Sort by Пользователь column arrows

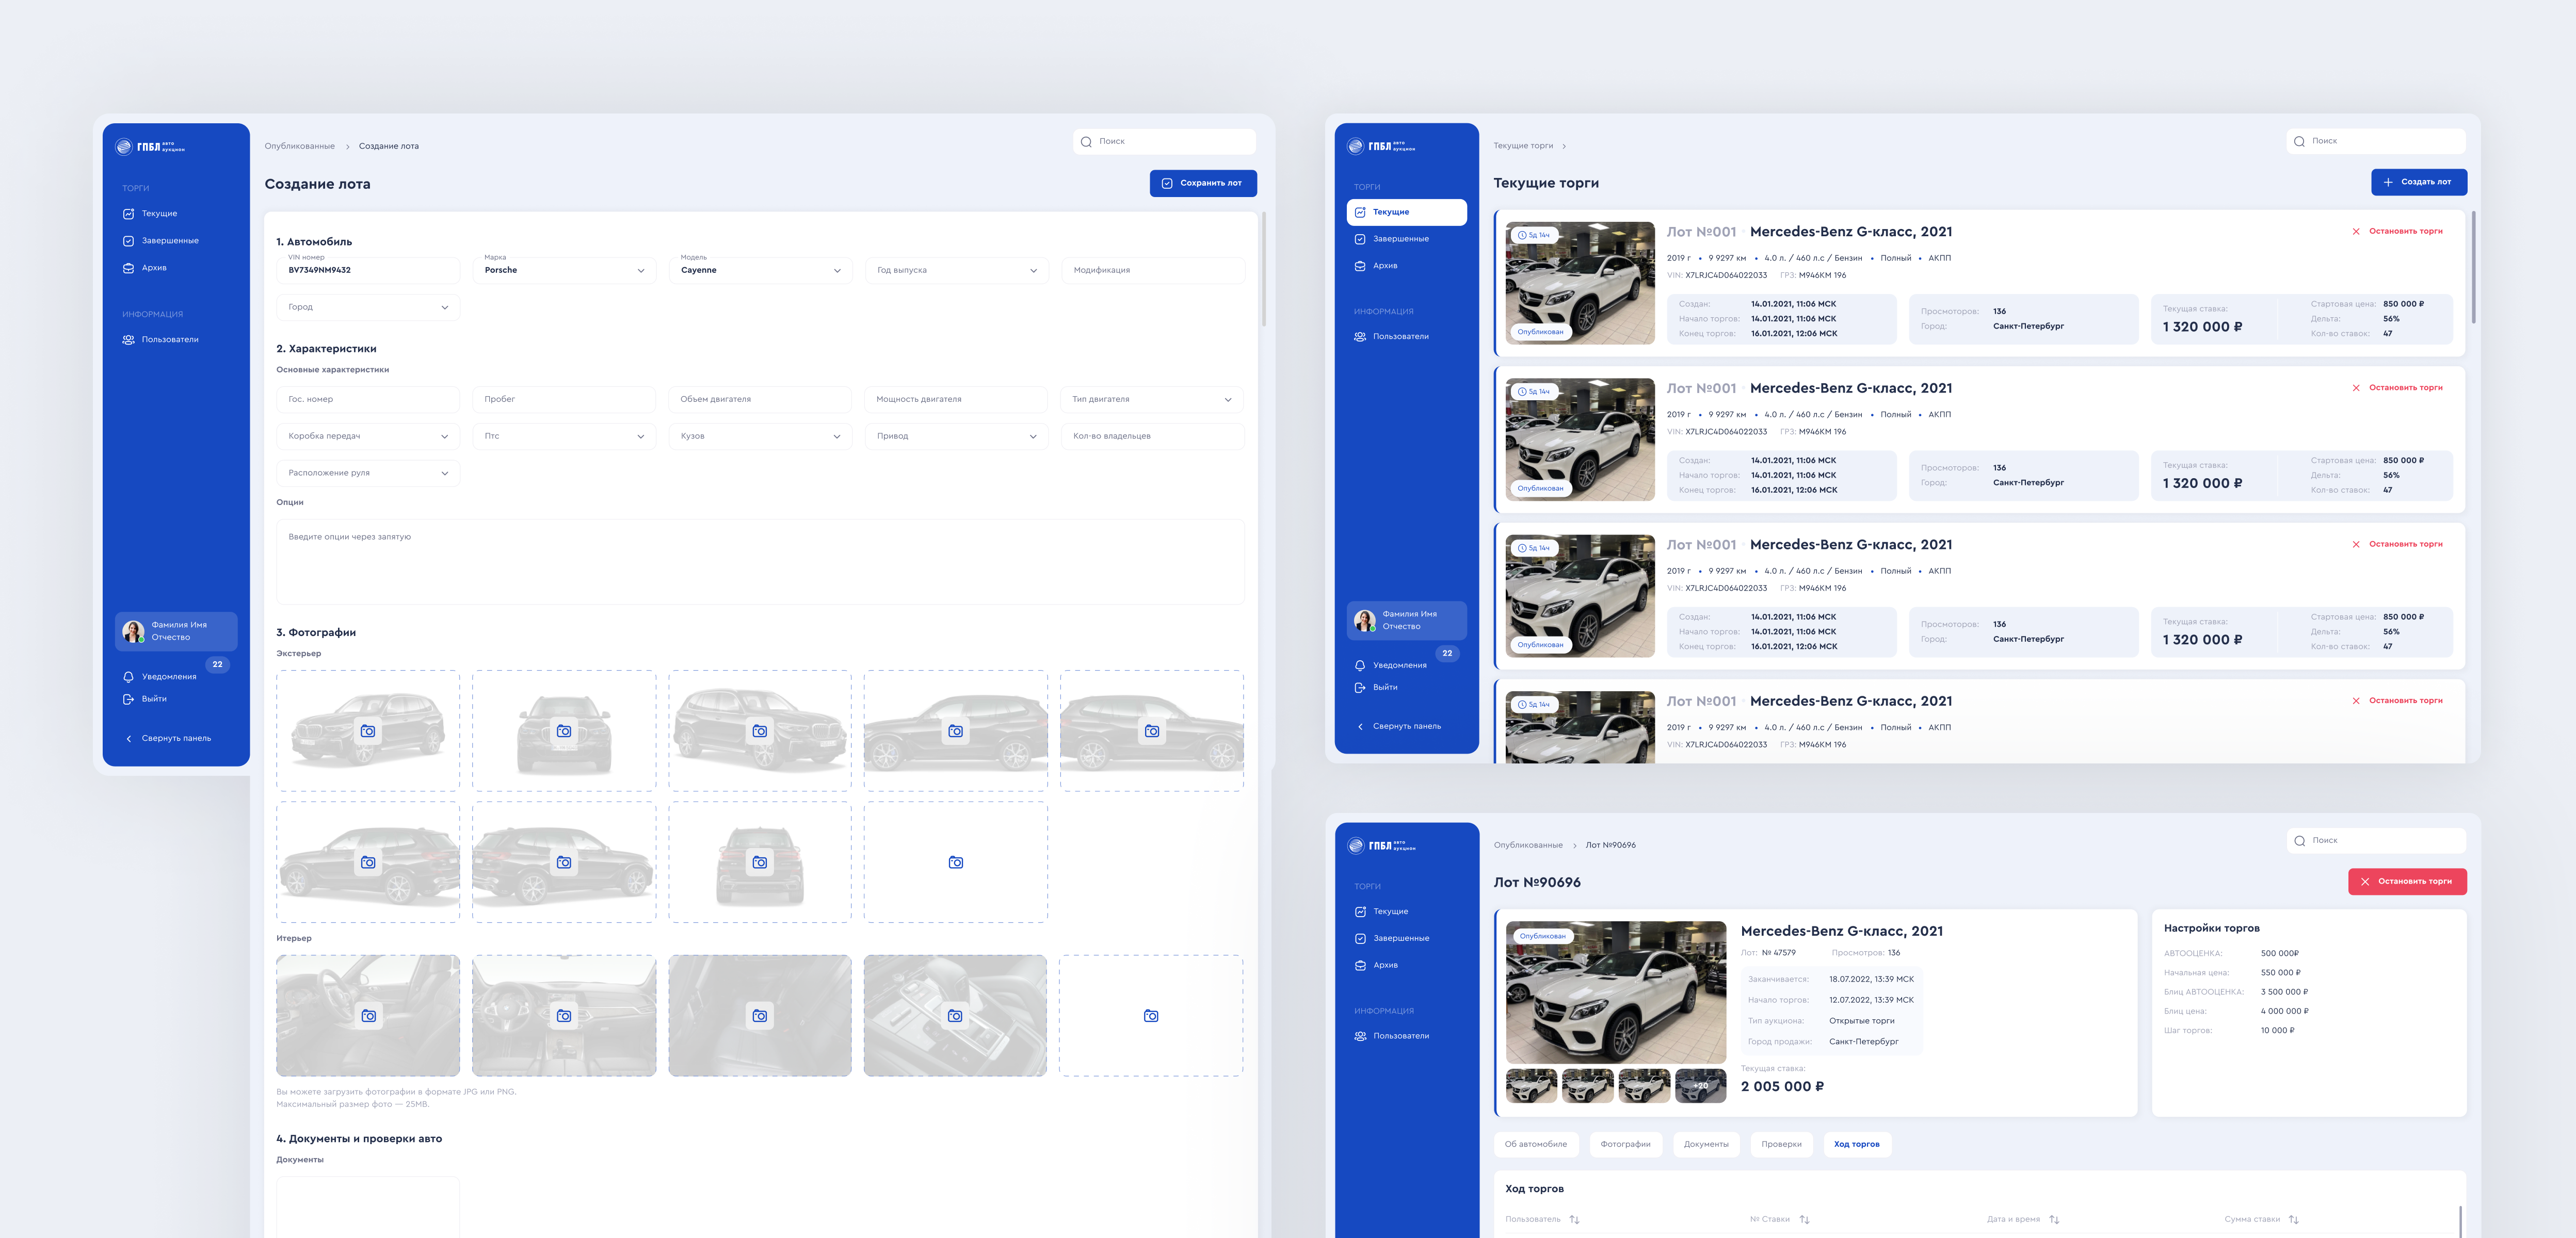point(1574,1220)
